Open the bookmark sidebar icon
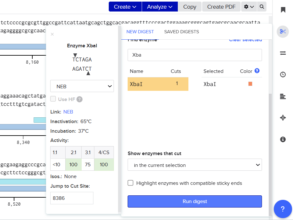The height and width of the screenshot is (220, 293). [283, 10]
